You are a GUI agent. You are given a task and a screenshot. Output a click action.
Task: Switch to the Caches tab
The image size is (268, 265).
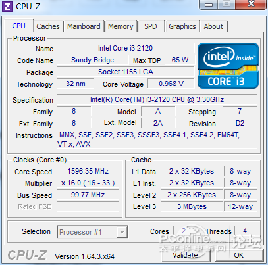[x=48, y=26]
